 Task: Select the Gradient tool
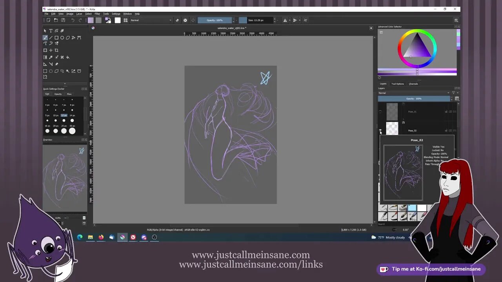[x=45, y=57]
